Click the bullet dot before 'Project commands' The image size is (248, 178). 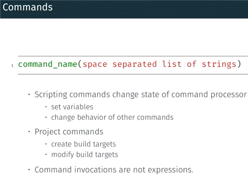[x=29, y=132]
